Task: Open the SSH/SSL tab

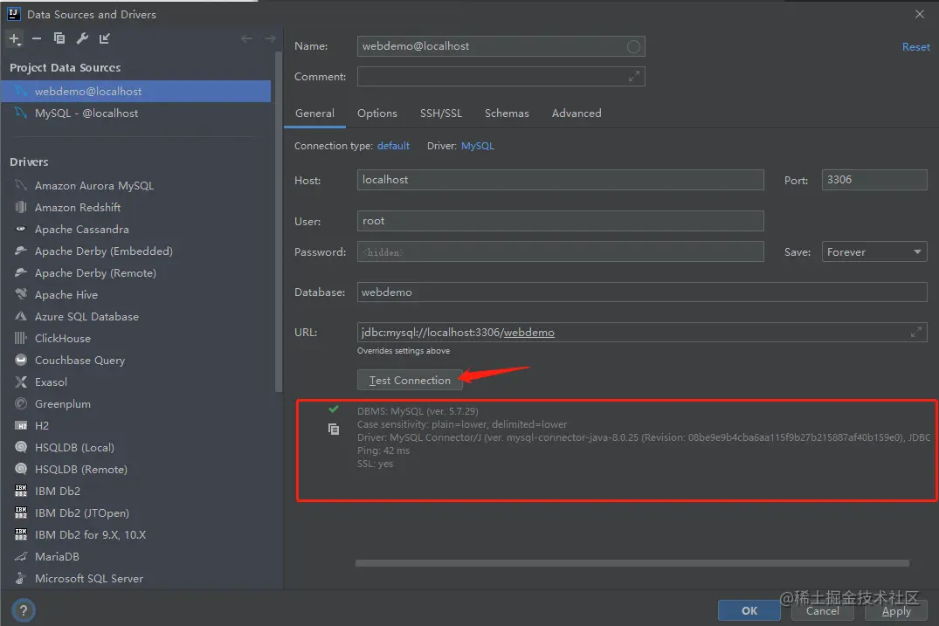Action: 441,114
